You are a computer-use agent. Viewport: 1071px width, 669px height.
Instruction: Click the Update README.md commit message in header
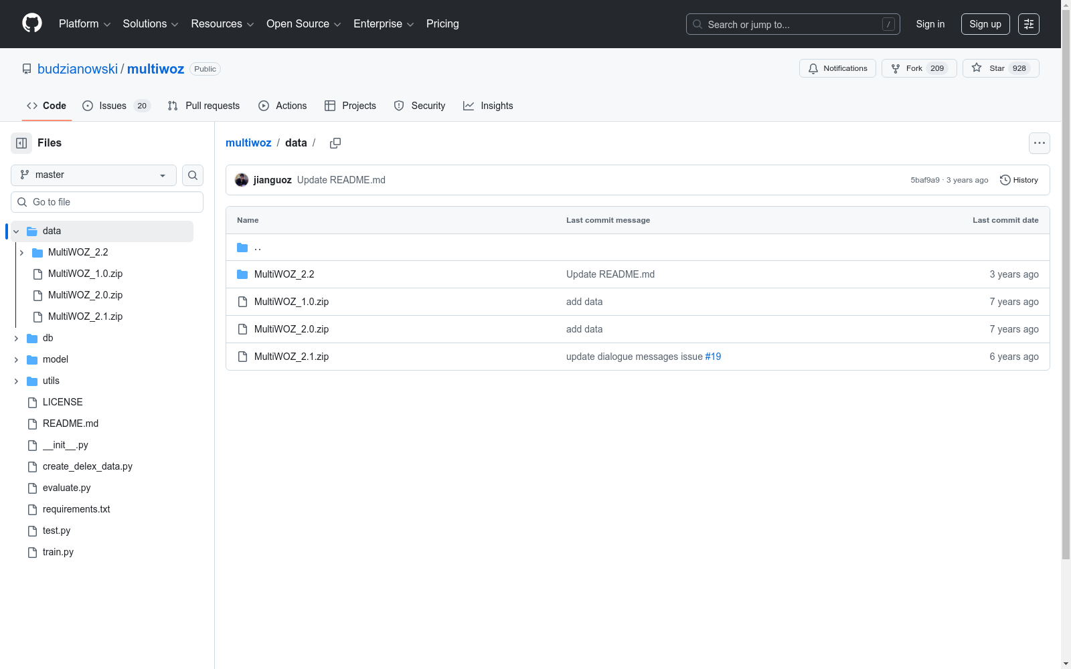click(341, 180)
